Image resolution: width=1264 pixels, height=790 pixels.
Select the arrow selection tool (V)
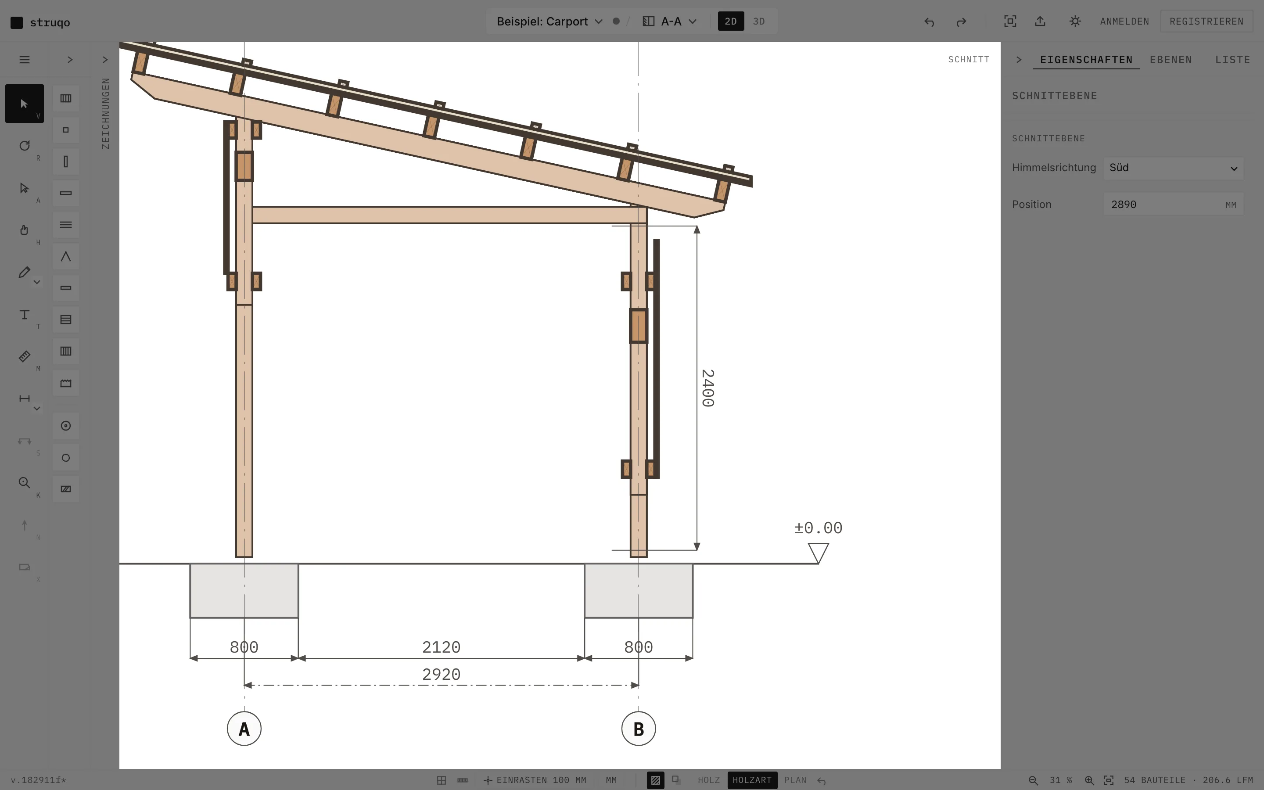coord(25,104)
